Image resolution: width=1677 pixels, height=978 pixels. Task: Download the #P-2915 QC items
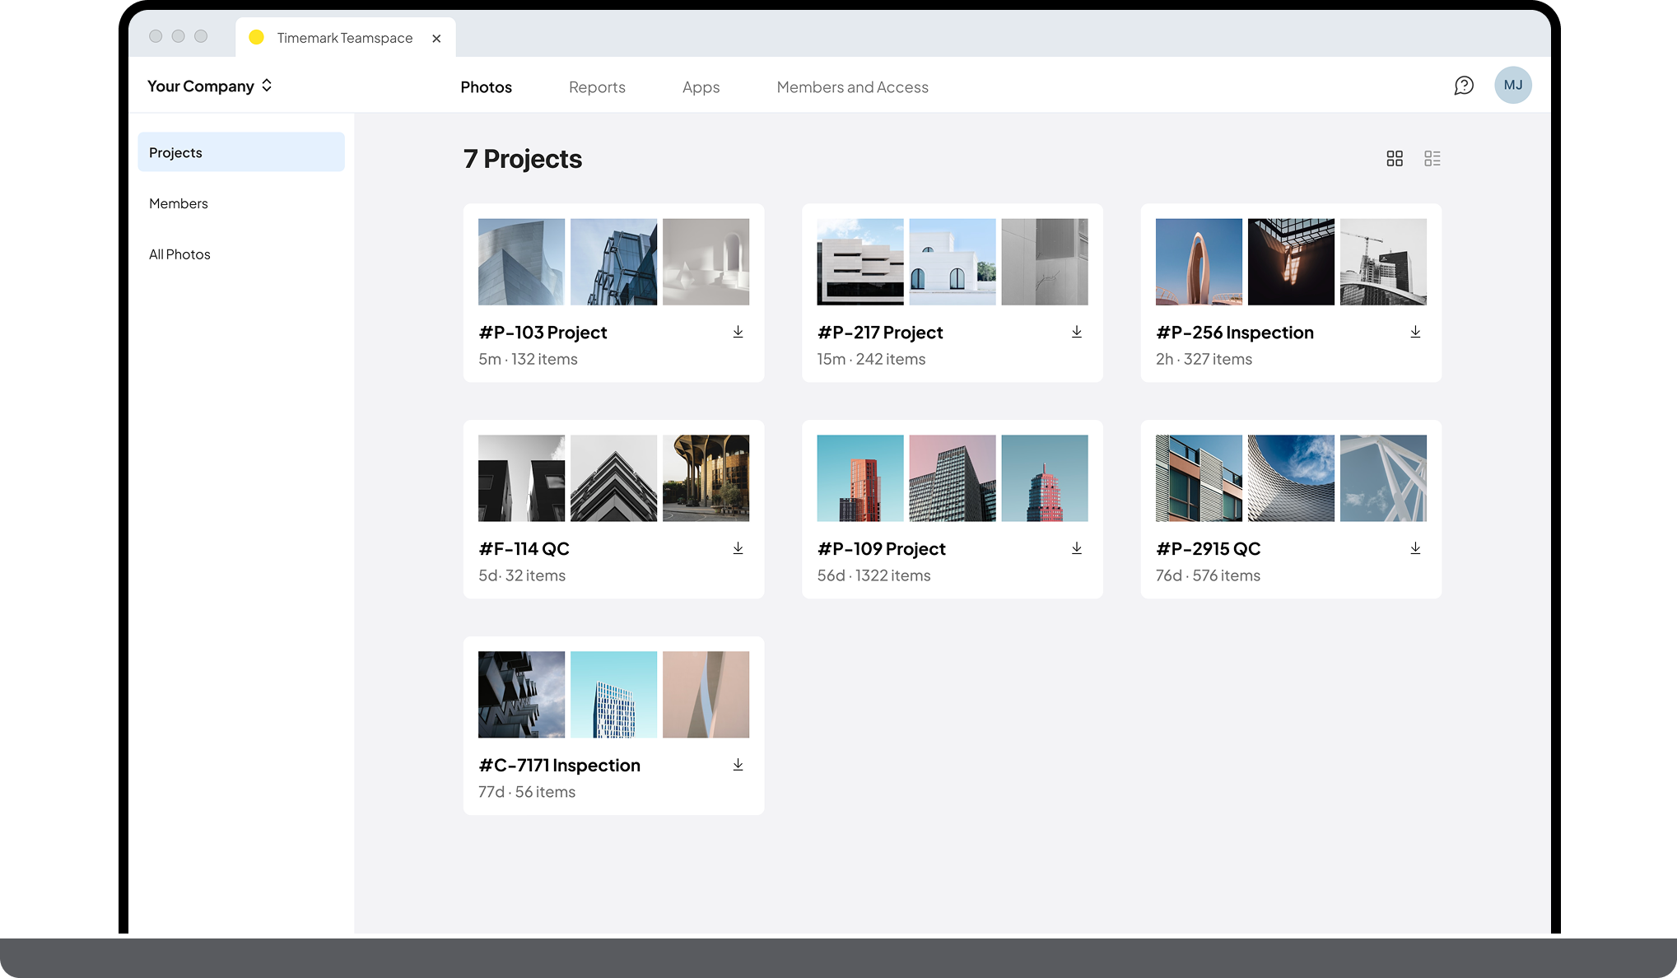click(1416, 547)
